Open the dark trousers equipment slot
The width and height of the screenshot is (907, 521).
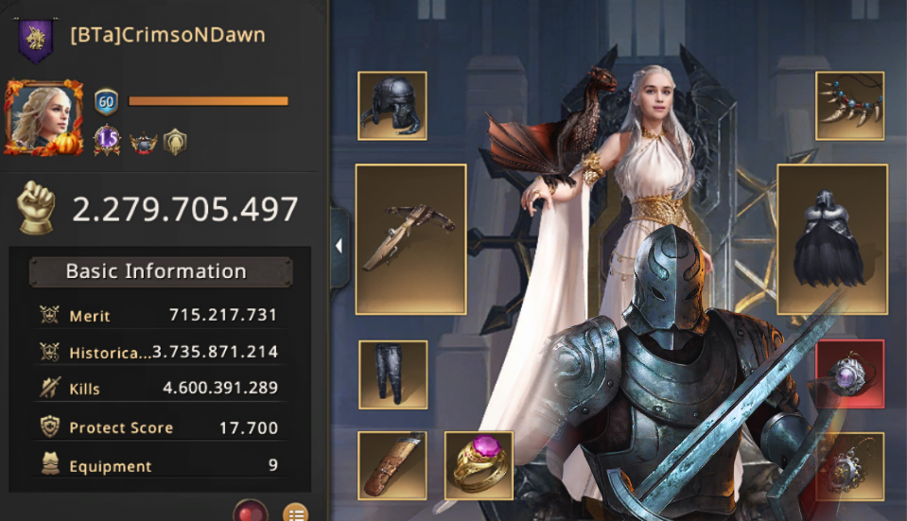tap(392, 374)
